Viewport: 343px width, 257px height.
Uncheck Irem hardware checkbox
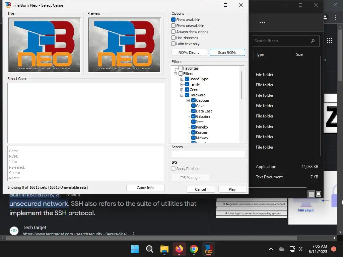point(193,122)
